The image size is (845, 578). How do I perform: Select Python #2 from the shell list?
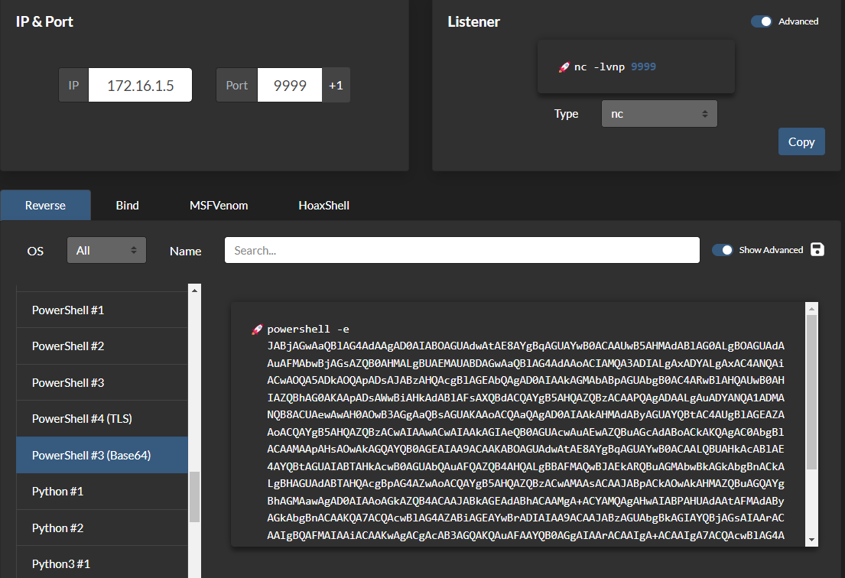pos(102,528)
